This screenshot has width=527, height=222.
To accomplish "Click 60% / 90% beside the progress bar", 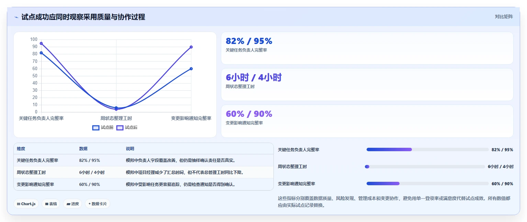I will click(502, 184).
